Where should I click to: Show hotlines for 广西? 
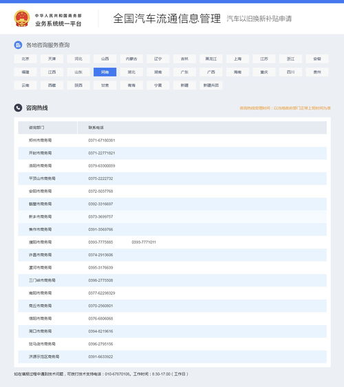pyautogui.click(x=211, y=72)
